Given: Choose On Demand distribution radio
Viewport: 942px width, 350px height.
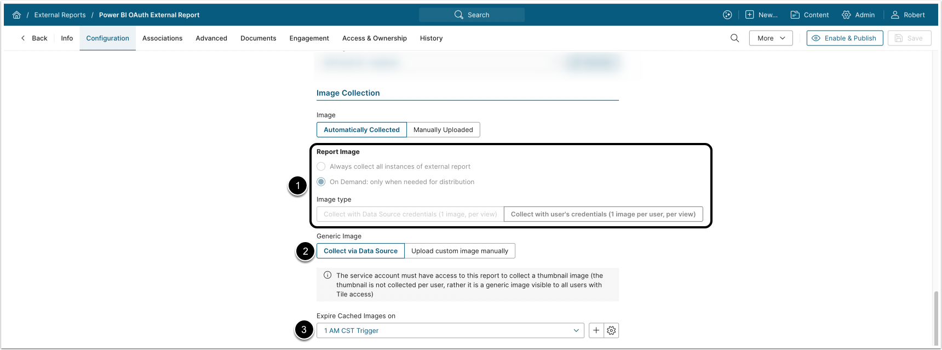Looking at the screenshot, I should click(321, 182).
